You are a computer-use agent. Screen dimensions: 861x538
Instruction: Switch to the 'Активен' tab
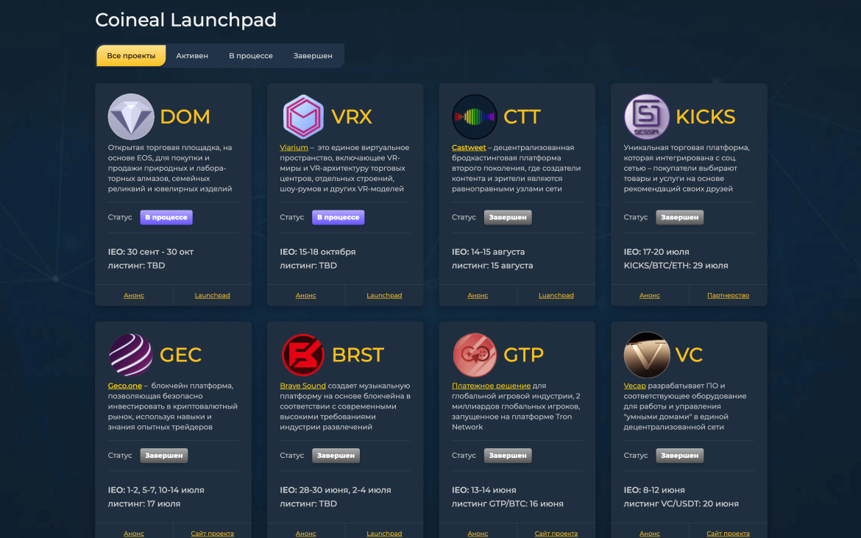point(191,55)
